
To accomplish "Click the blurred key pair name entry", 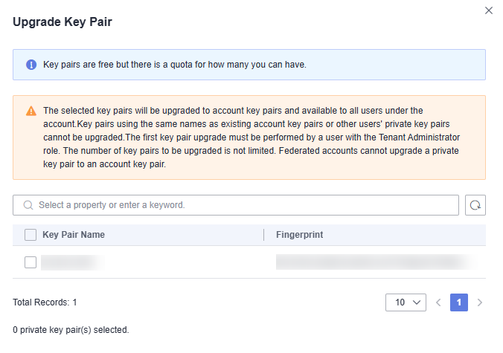I will pos(72,262).
